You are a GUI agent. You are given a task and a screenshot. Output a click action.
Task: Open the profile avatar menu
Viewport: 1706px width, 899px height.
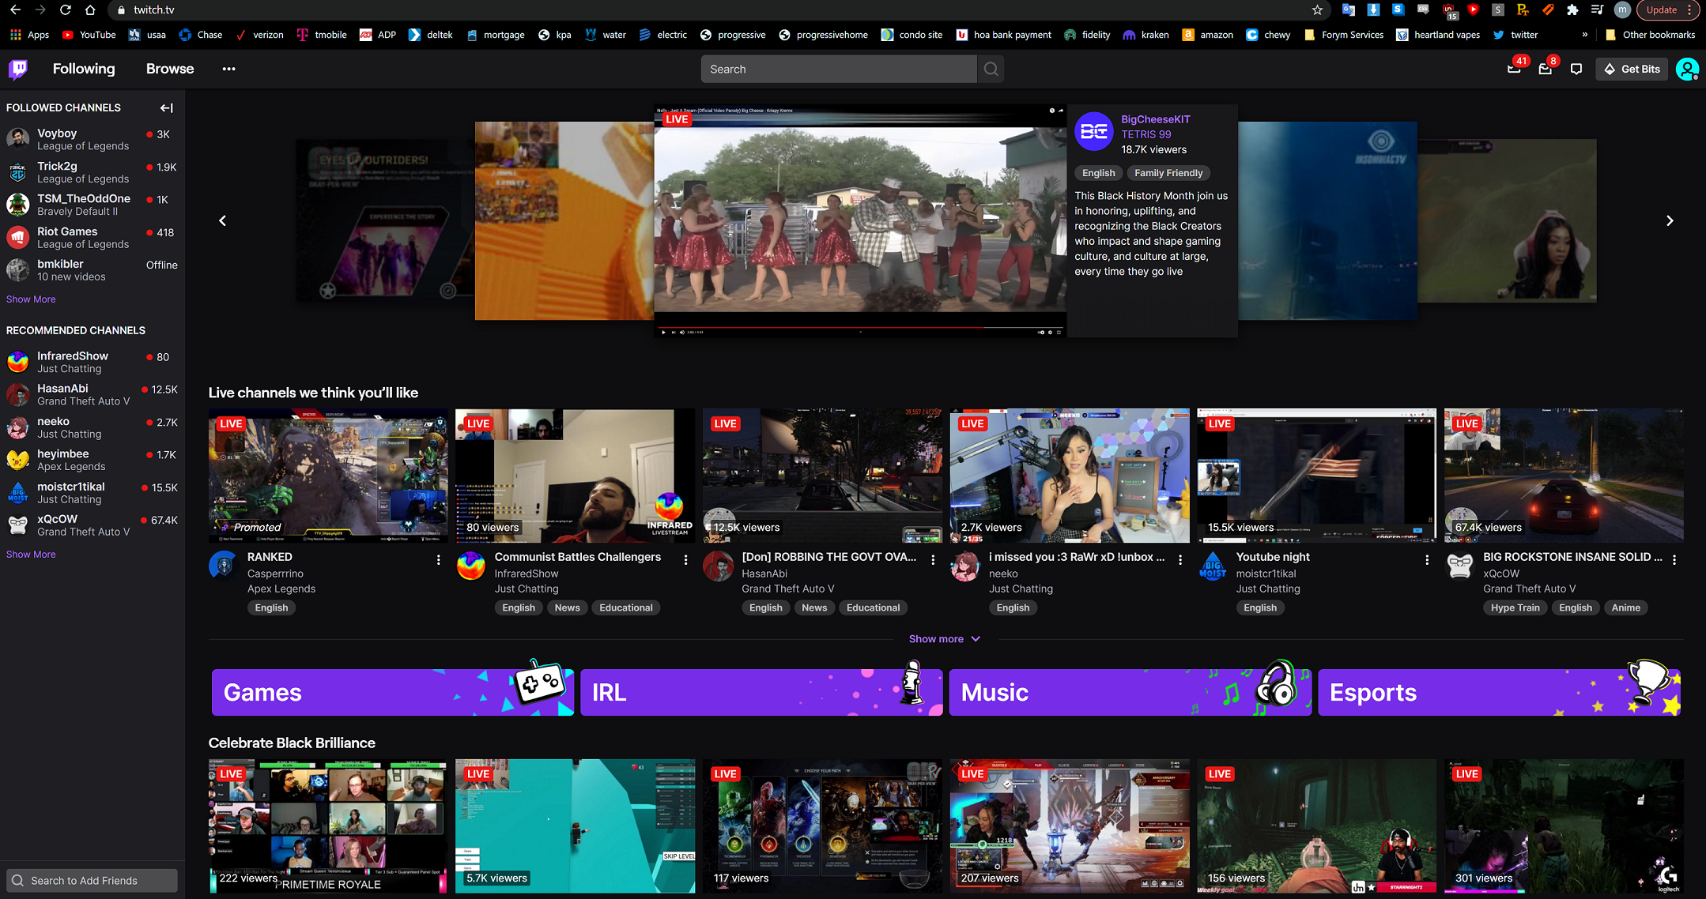click(1687, 69)
